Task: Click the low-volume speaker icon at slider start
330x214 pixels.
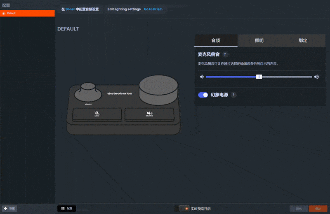Action: (202, 77)
